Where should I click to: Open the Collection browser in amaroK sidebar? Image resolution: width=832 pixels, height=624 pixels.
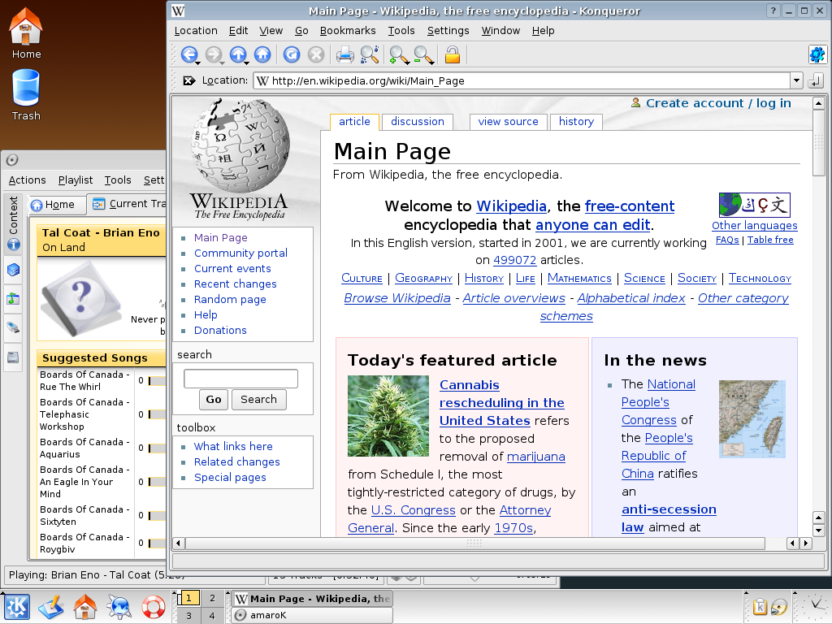tap(14, 271)
